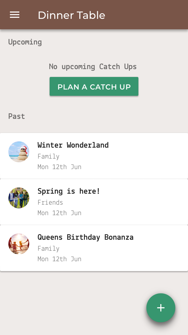This screenshot has width=188, height=335.
Task: Open the Winter Wonderland snowman thumbnail
Action: [19, 152]
